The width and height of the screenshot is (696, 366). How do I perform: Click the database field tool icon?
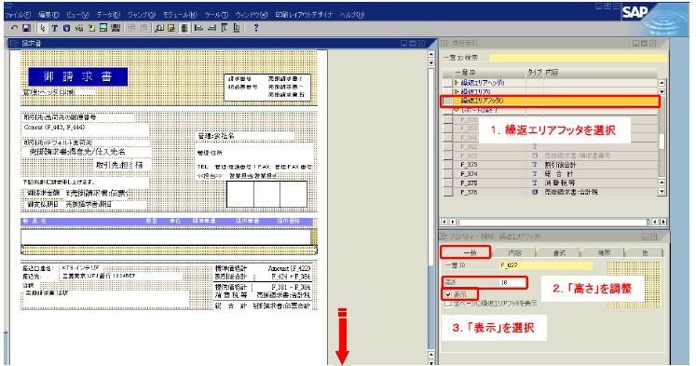[x=66, y=28]
